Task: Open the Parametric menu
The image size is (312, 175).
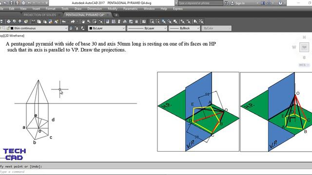Action: (x=130, y=9)
